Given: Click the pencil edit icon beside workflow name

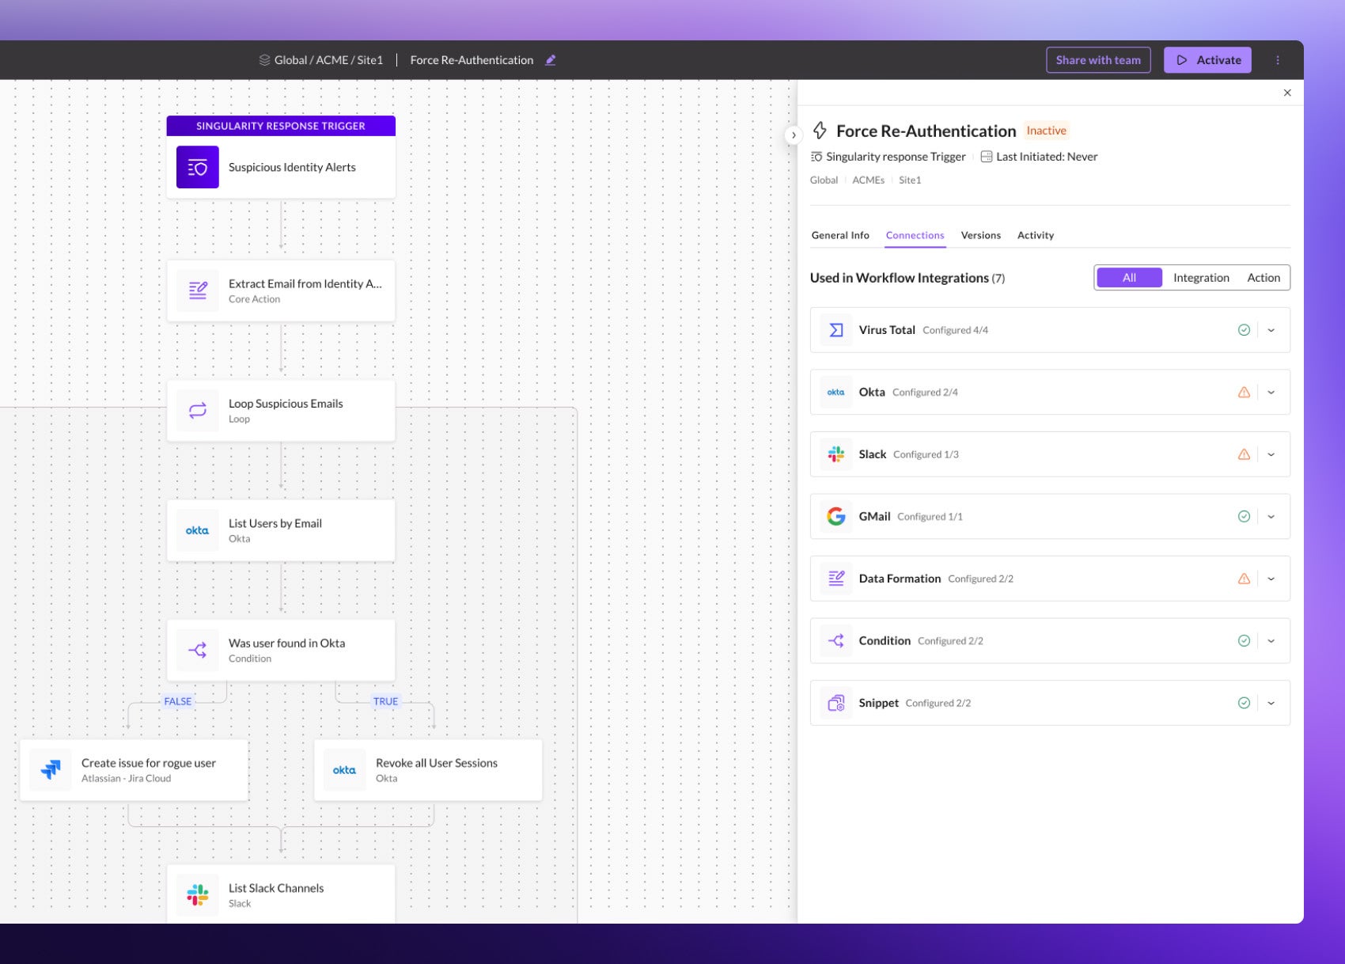Looking at the screenshot, I should pos(551,60).
